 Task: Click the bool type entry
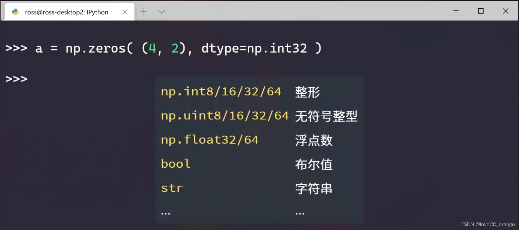(176, 164)
